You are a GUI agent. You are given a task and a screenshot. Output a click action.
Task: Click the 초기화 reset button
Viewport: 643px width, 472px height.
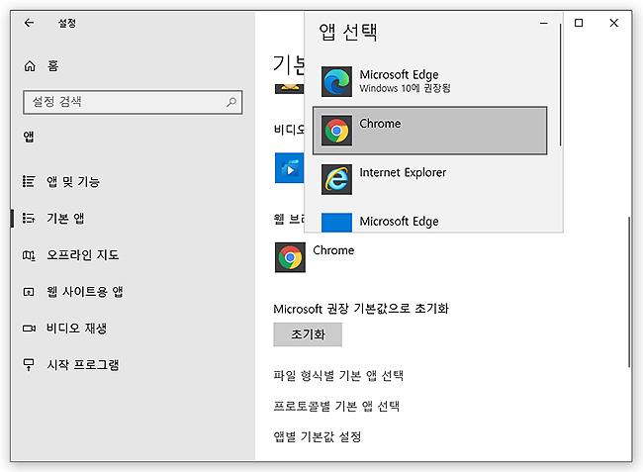[x=308, y=334]
